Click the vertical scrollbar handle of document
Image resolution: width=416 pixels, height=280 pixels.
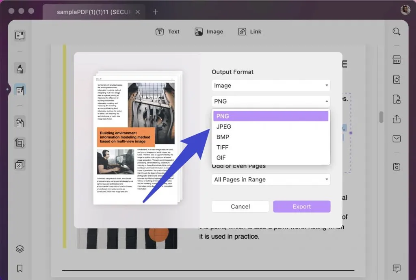click(381, 117)
